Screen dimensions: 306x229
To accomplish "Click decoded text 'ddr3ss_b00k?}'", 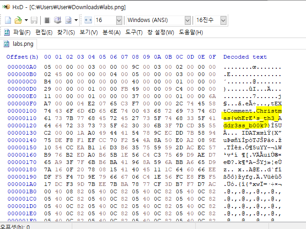I will [247, 125].
